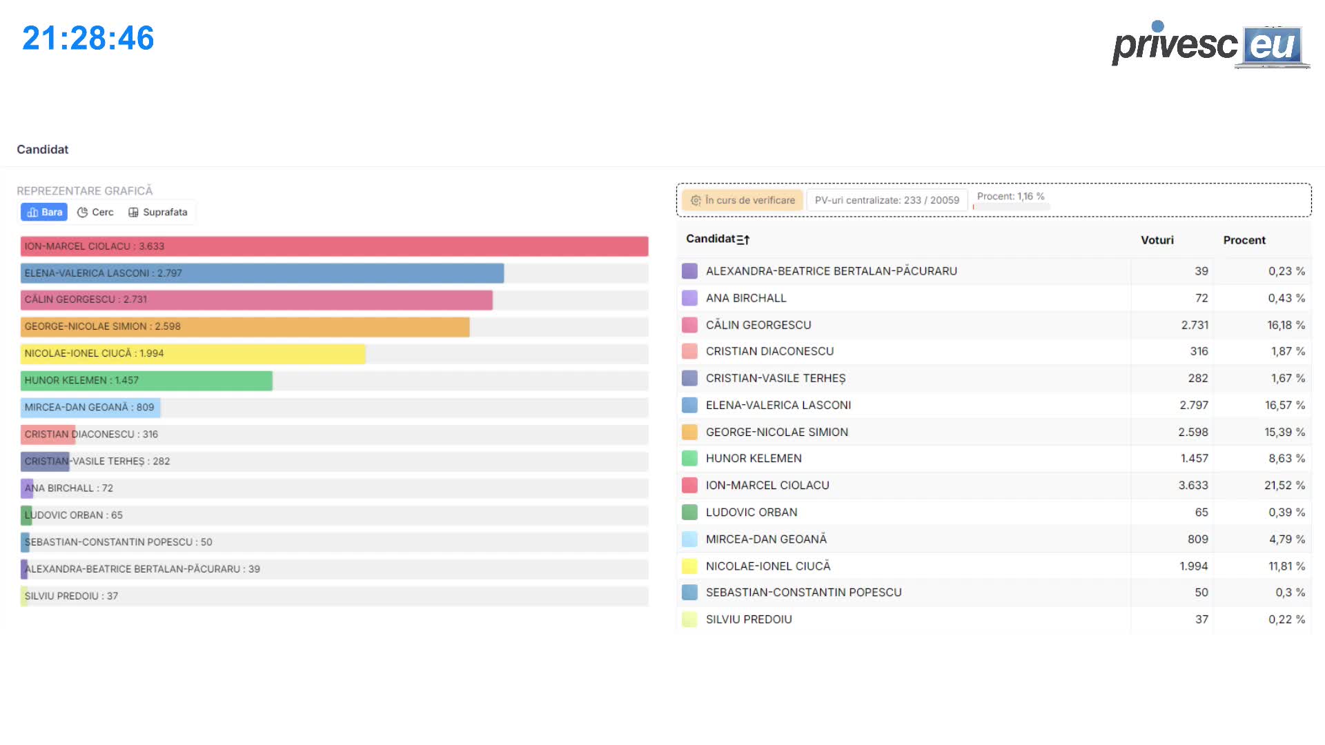Click the Călin Georgescu bar
Screen dimensions: 1325x745
(x=257, y=300)
